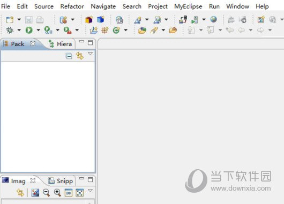Click the Forward navigation arrow icon
The height and width of the screenshot is (204, 284).
[260, 30]
